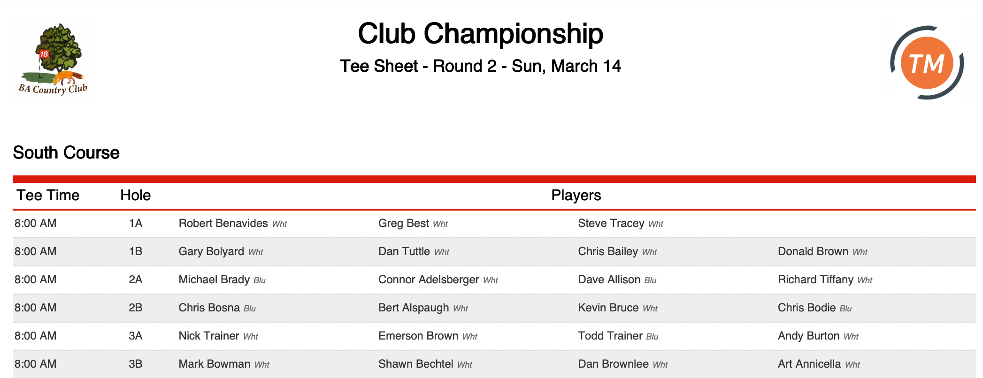Image resolution: width=983 pixels, height=378 pixels.
Task: Click the Hole column header
Action: [136, 195]
